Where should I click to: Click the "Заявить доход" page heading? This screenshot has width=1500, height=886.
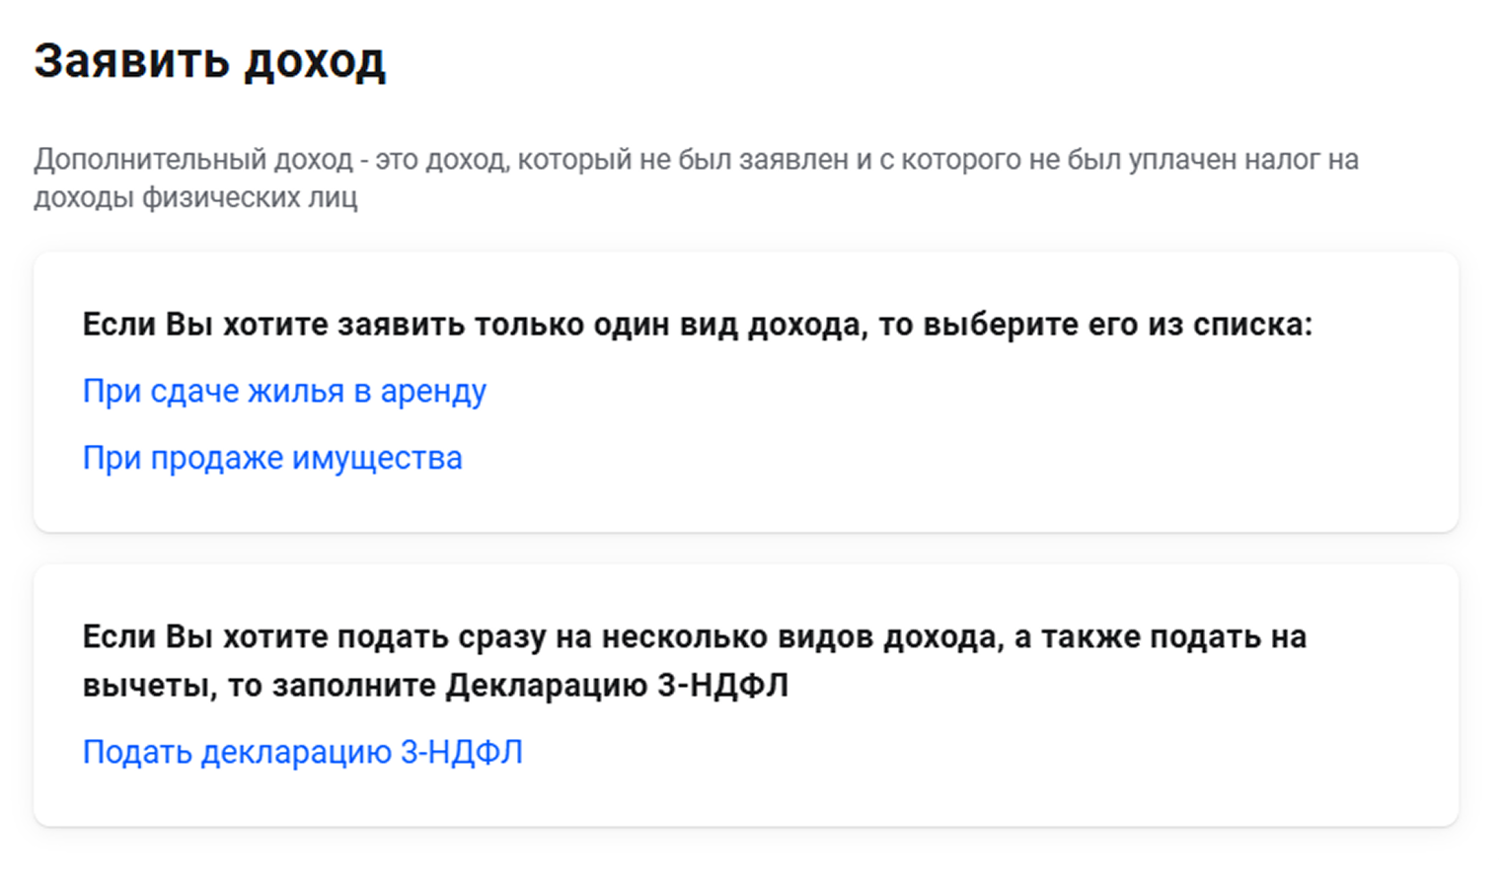coord(209,61)
